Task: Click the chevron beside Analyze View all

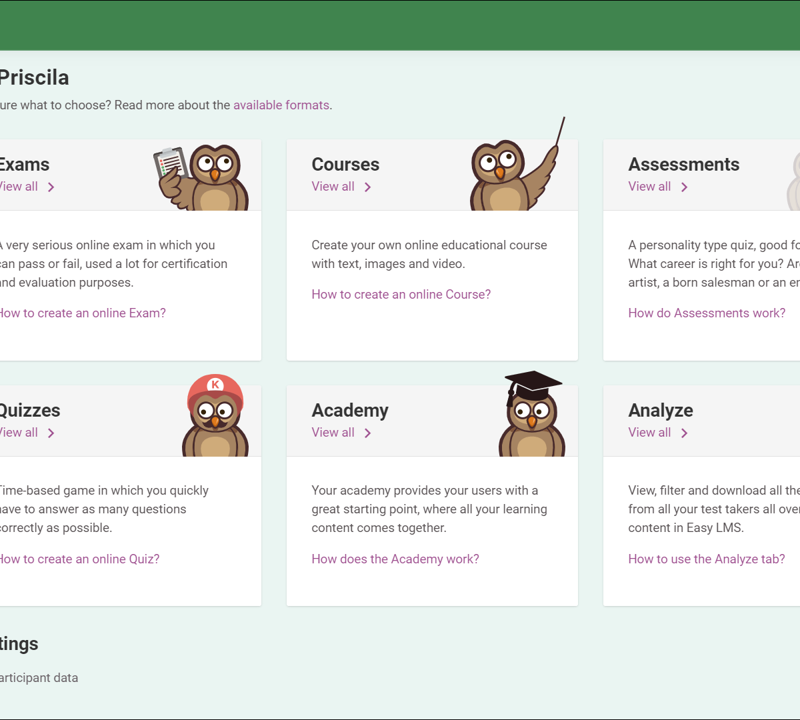Action: pyautogui.click(x=684, y=433)
